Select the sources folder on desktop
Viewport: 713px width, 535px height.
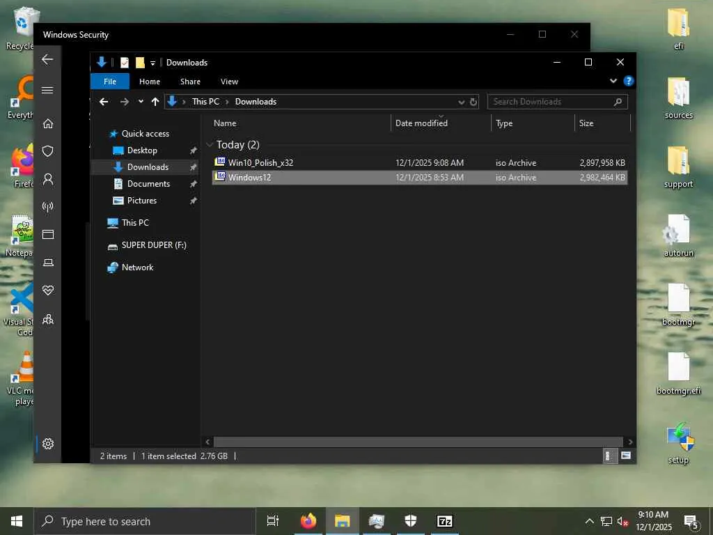[678, 98]
